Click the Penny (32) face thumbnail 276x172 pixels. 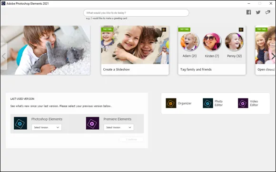(x=234, y=42)
